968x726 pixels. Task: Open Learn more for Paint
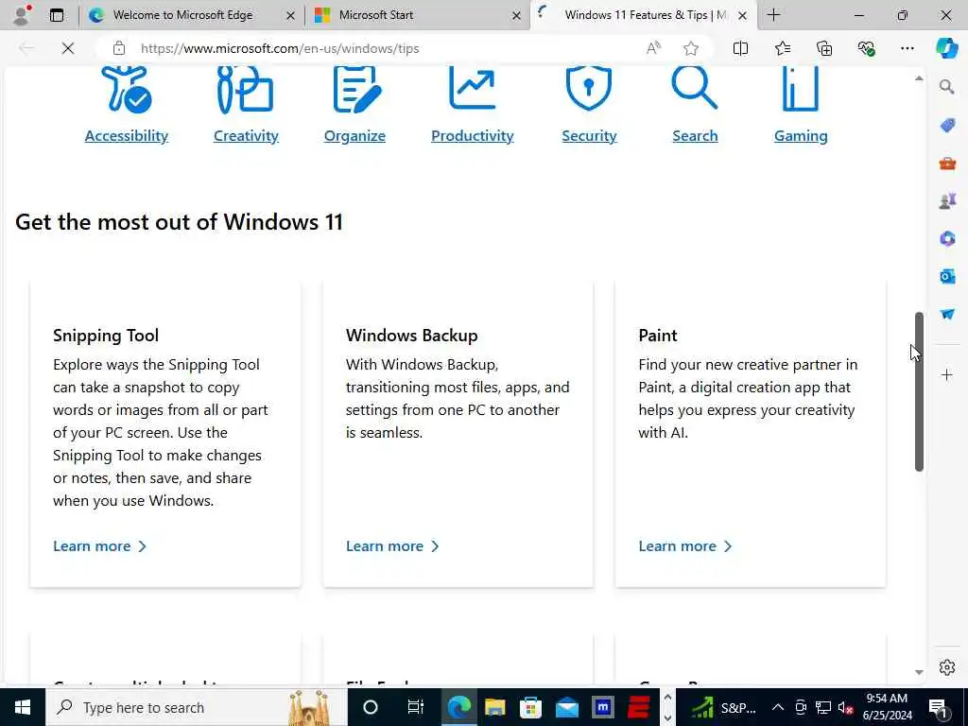(684, 546)
